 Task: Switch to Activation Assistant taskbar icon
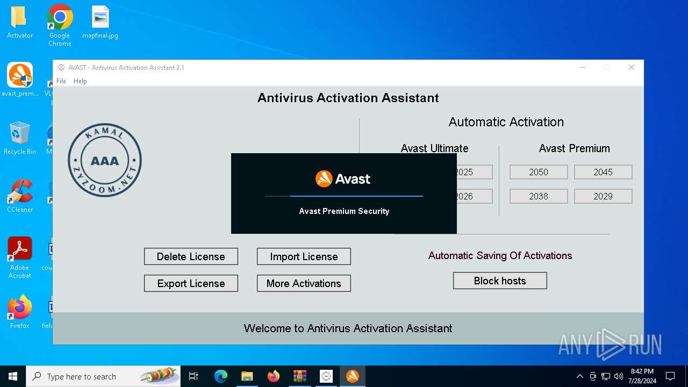pyautogui.click(x=326, y=376)
